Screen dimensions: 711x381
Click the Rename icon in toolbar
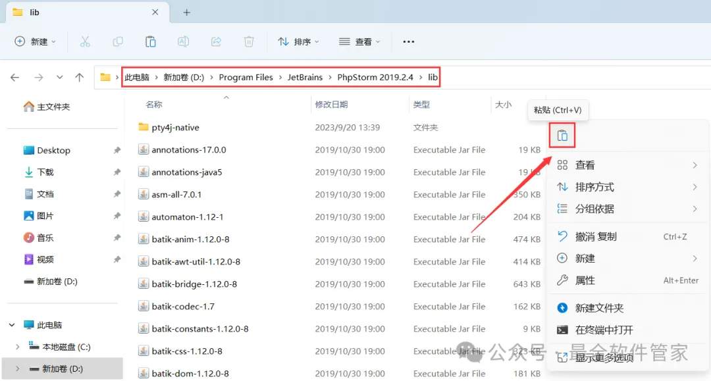(x=183, y=41)
